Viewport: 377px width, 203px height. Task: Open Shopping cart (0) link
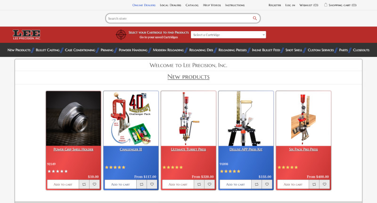pyautogui.click(x=343, y=5)
